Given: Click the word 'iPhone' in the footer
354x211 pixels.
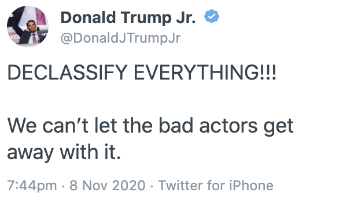Looking at the screenshot, I should (x=251, y=186).
